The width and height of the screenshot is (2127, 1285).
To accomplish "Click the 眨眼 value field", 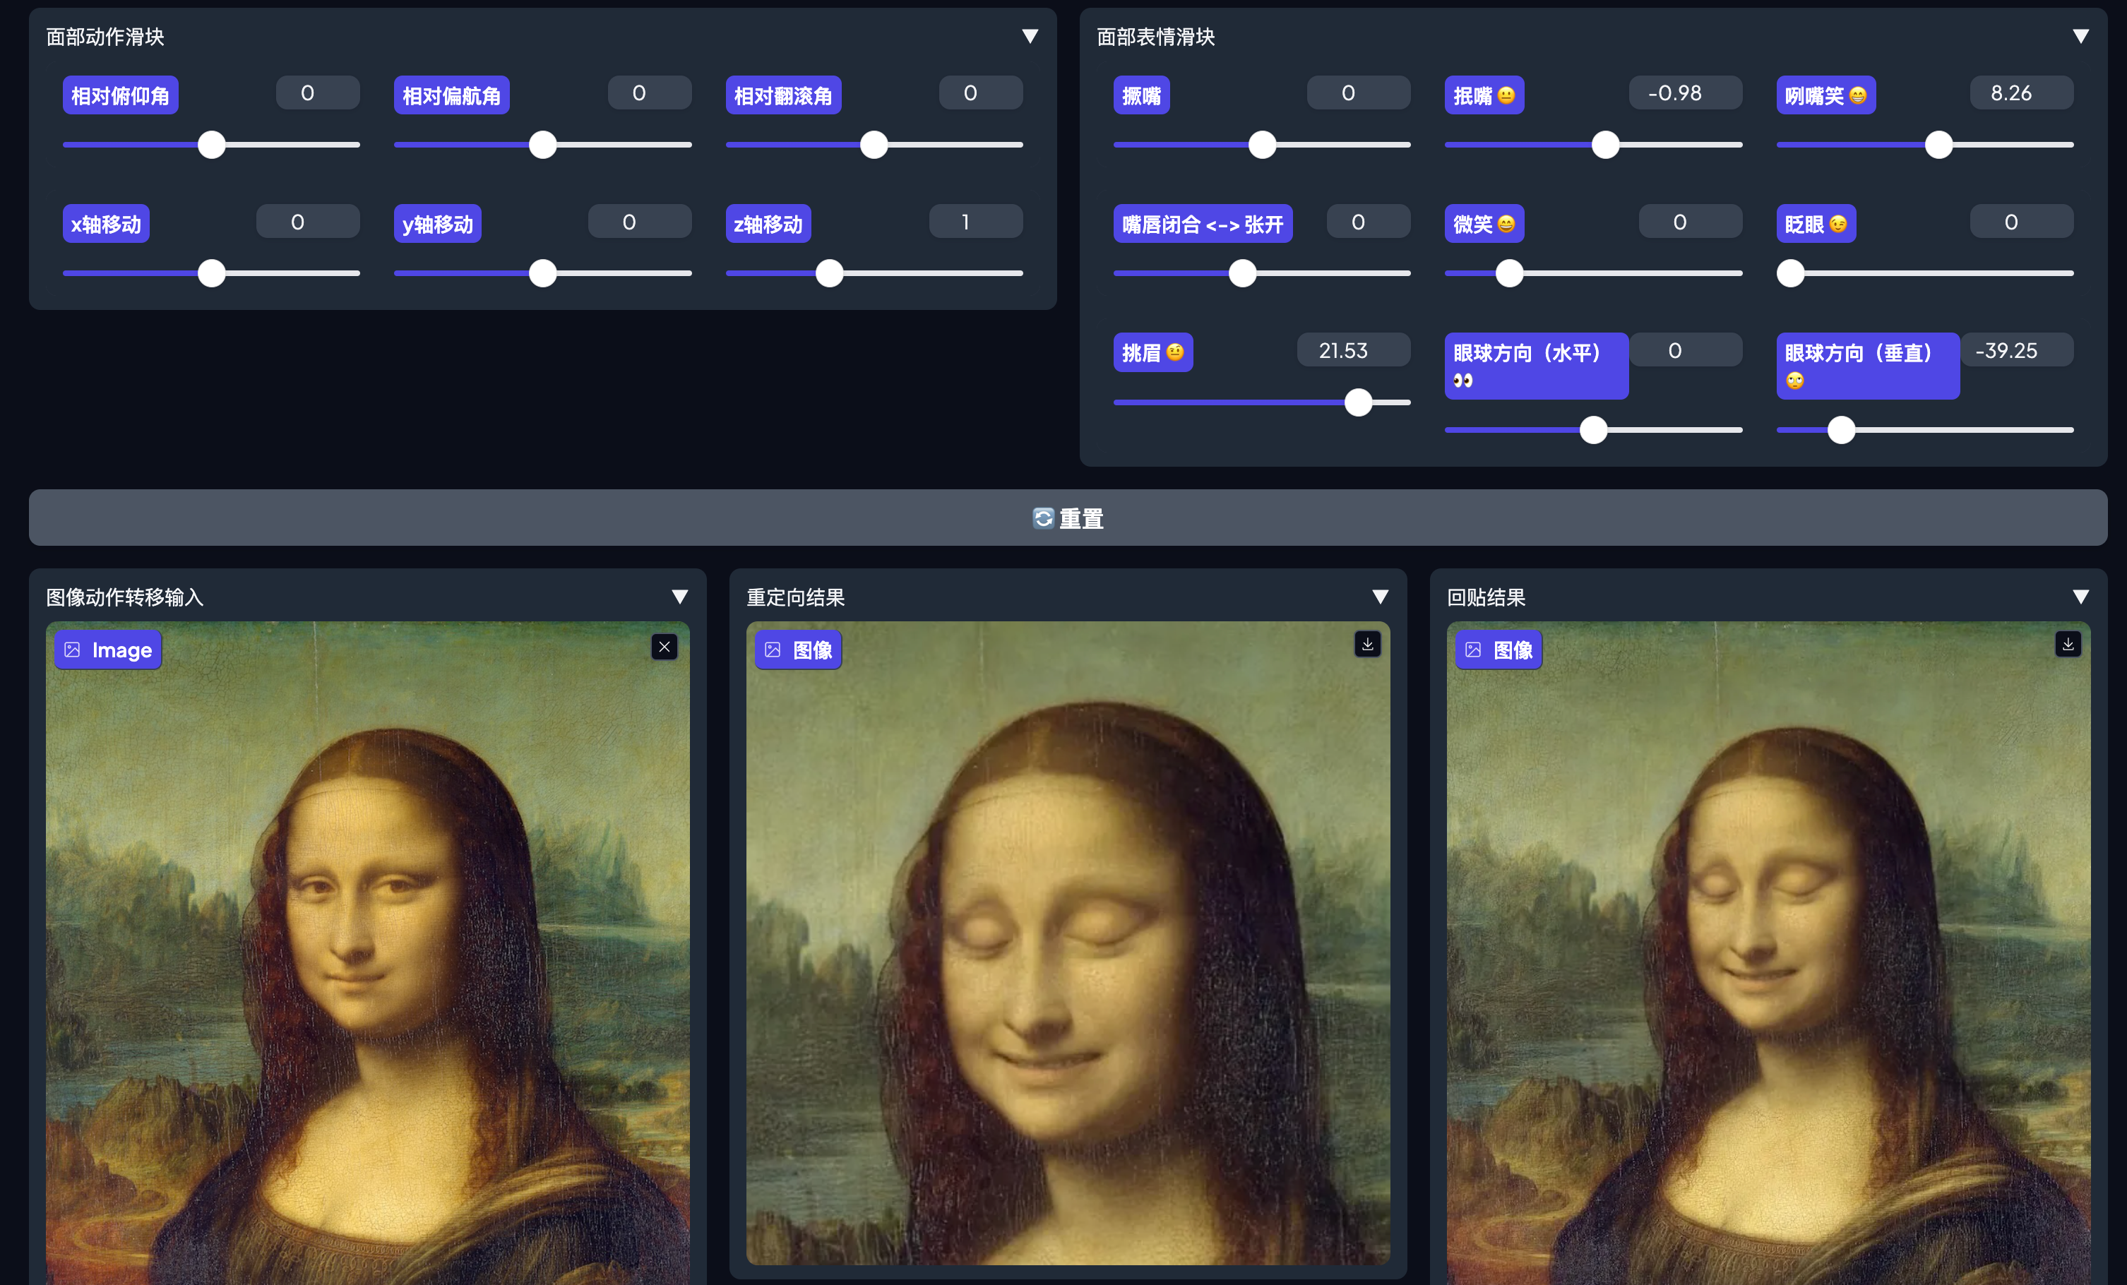I will pos(2022,222).
